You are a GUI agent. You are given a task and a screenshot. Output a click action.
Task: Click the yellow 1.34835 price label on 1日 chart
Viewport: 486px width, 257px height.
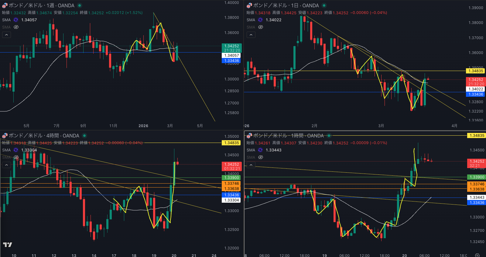476,71
